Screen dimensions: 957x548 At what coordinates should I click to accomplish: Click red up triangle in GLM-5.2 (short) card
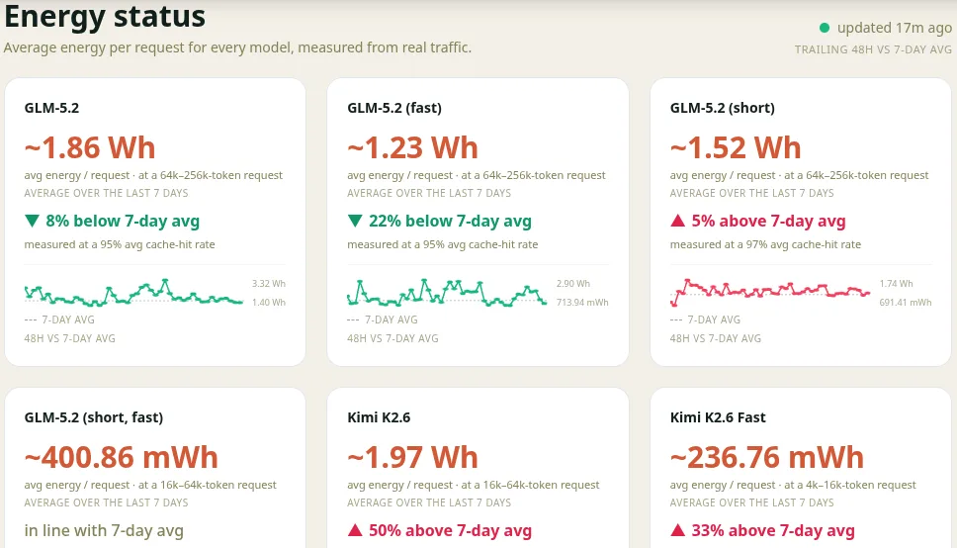click(677, 221)
